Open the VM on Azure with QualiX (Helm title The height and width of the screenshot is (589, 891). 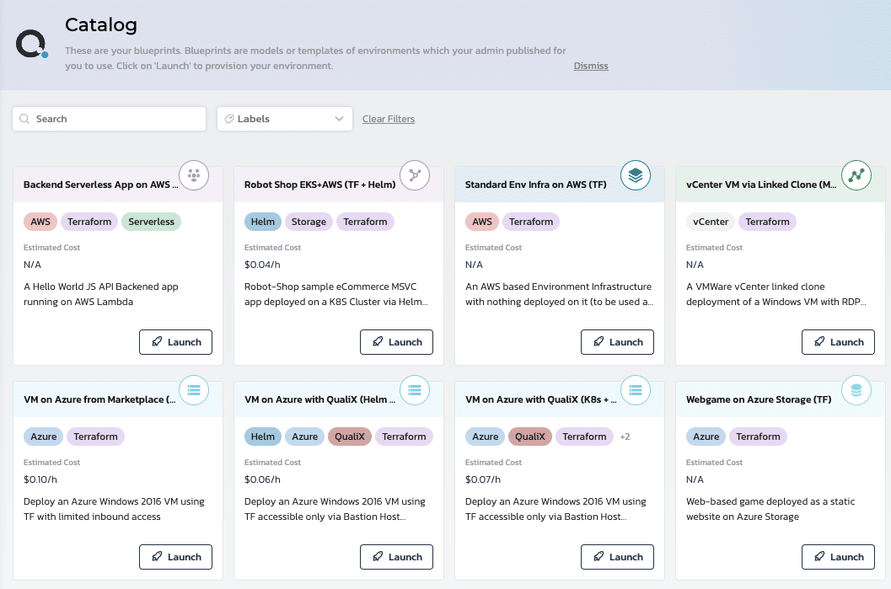point(320,399)
